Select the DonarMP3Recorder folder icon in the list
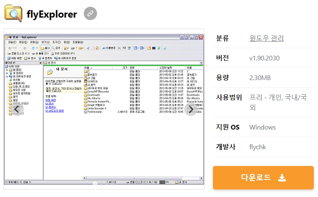The width and height of the screenshot is (318, 197). point(85,92)
